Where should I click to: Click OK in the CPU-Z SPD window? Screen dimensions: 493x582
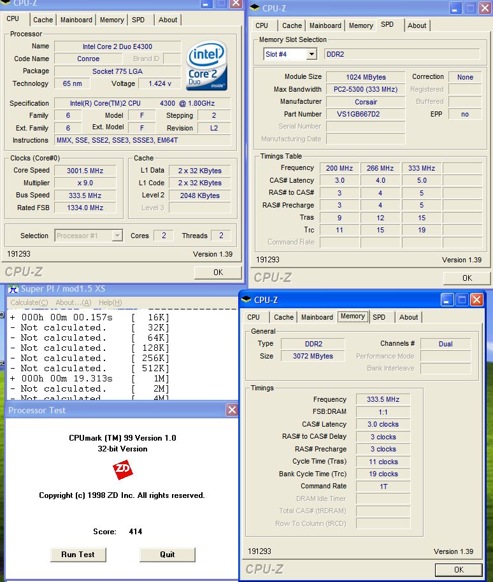[x=467, y=278]
